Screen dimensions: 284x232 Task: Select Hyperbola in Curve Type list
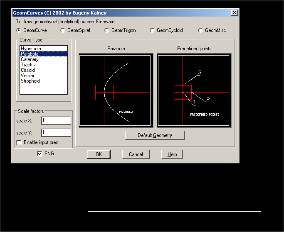tap(31, 49)
